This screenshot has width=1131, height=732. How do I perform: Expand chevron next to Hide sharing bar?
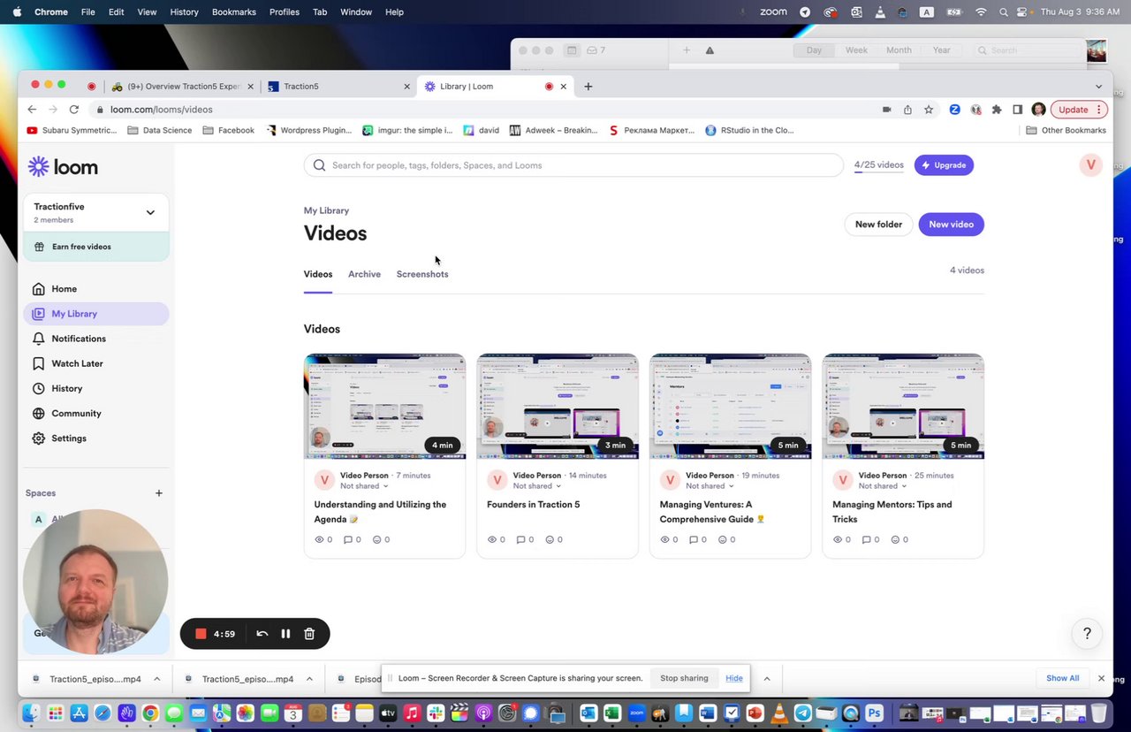click(767, 679)
